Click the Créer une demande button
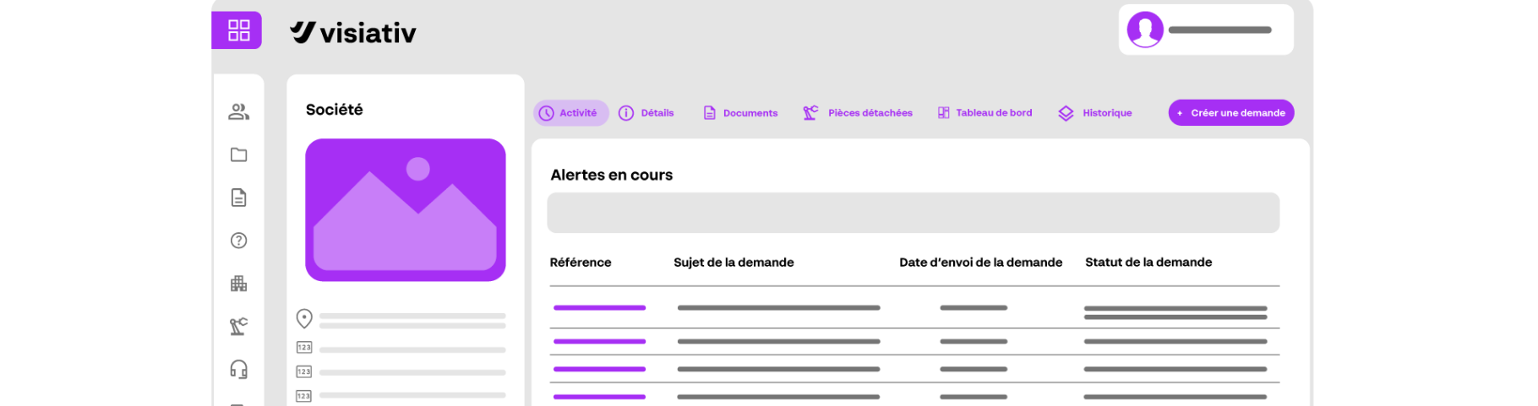Viewport: 1538px width, 406px height. [1230, 113]
